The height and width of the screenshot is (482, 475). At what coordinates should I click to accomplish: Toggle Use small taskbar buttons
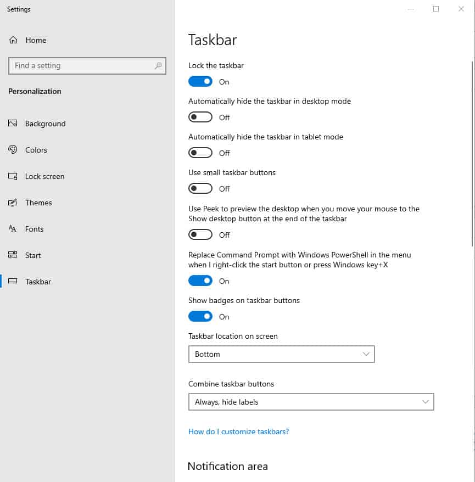coord(200,188)
